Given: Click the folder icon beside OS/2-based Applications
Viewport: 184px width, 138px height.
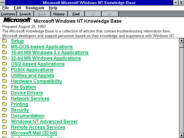Looking at the screenshot, I should pos(5,64).
